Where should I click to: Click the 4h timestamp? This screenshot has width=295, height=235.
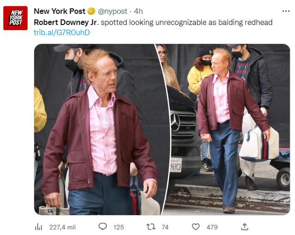pyautogui.click(x=138, y=11)
